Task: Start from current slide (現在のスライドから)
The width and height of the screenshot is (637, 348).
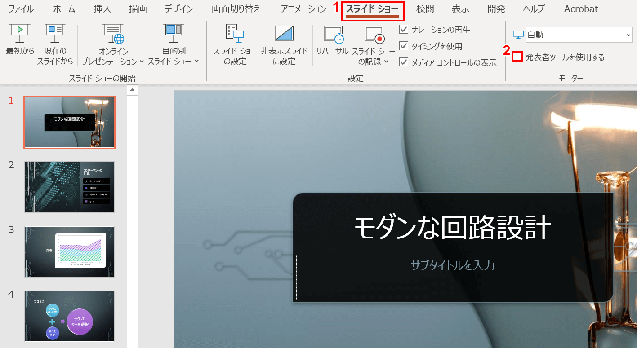Action: pos(55,44)
